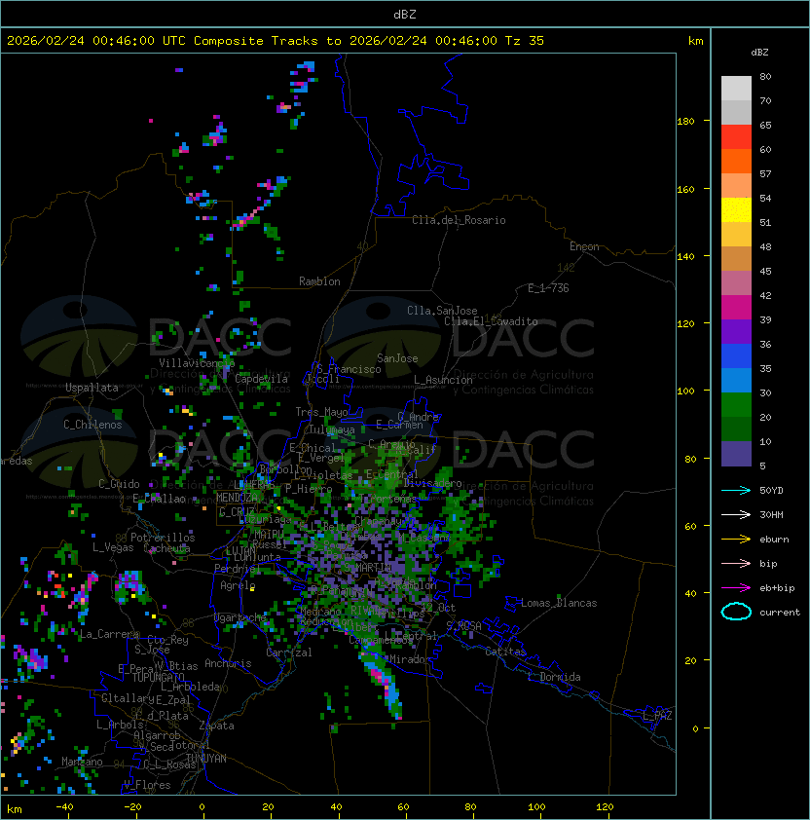Click the 'Encon' map label
The height and width of the screenshot is (820, 810).
[584, 246]
